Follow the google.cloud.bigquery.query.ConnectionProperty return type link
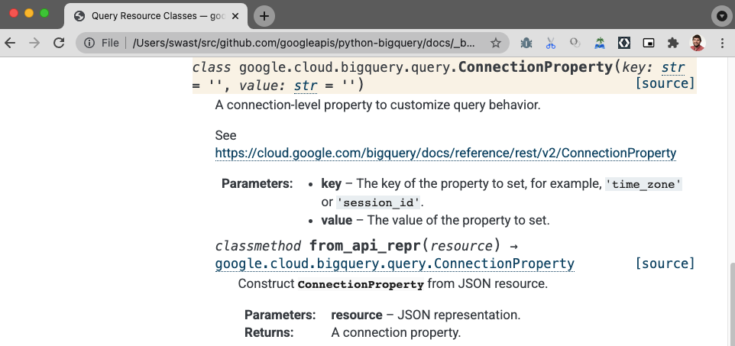The height and width of the screenshot is (346, 735). pos(395,264)
